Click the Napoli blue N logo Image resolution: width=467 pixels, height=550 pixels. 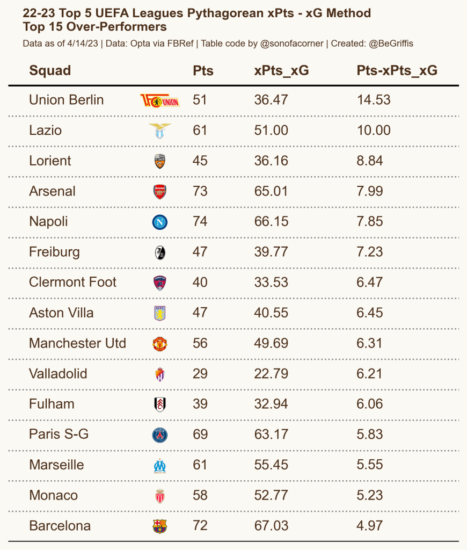pyautogui.click(x=159, y=222)
